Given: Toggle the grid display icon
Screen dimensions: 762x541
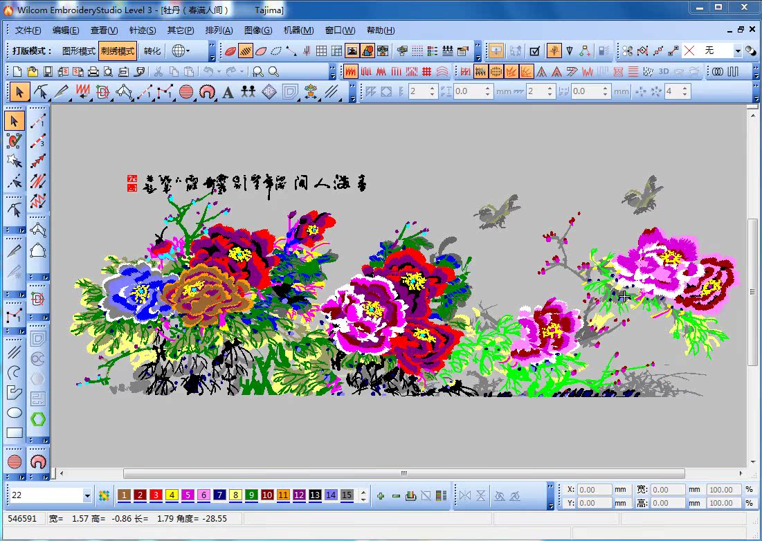Looking at the screenshot, I should (321, 51).
